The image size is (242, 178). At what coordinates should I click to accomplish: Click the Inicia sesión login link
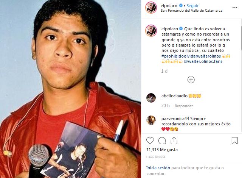(158, 168)
